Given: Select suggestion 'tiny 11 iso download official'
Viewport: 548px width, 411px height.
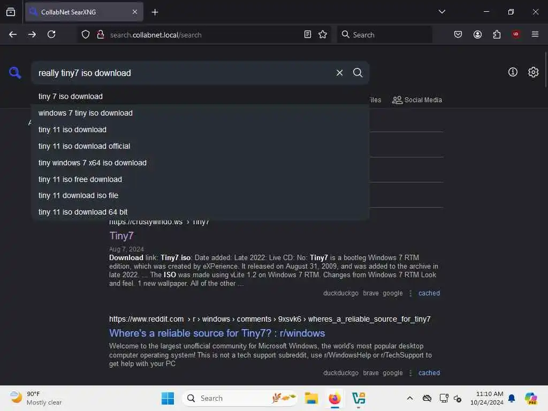Looking at the screenshot, I should click(x=200, y=146).
